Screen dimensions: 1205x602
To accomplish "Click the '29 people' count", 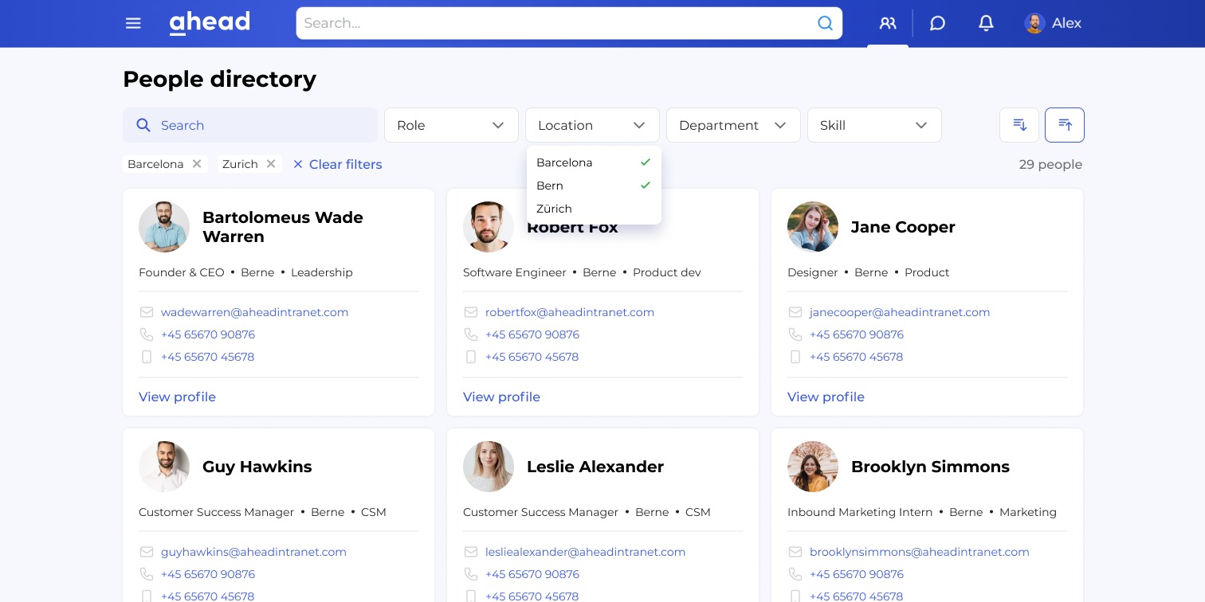I will coord(1050,165).
